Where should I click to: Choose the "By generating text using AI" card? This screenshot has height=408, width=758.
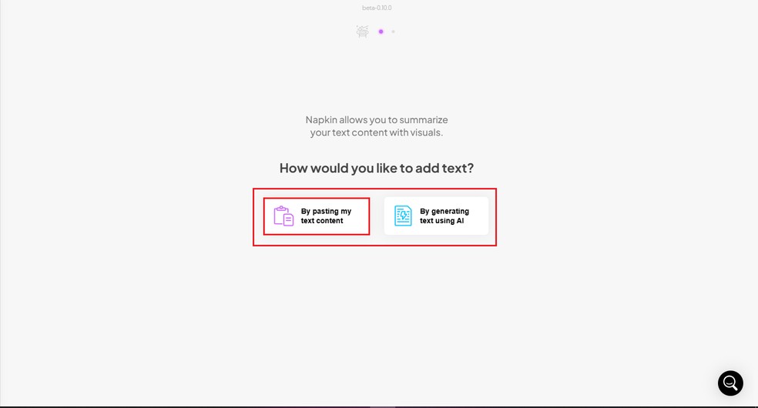pos(436,216)
